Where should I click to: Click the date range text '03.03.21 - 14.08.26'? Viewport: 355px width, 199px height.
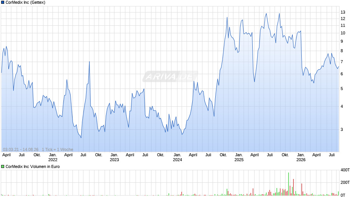pyautogui.click(x=21, y=149)
